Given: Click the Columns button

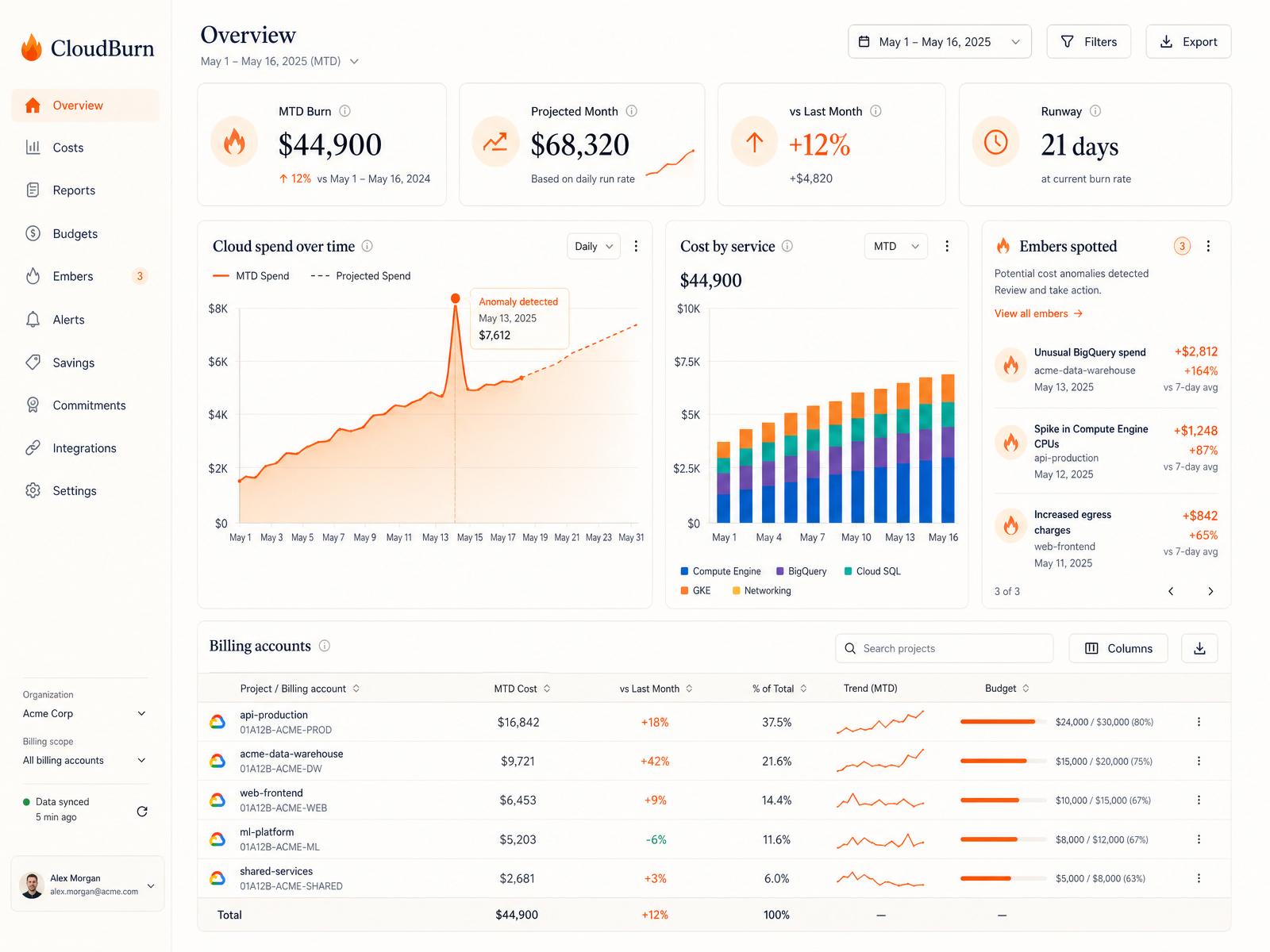Looking at the screenshot, I should (x=1118, y=648).
